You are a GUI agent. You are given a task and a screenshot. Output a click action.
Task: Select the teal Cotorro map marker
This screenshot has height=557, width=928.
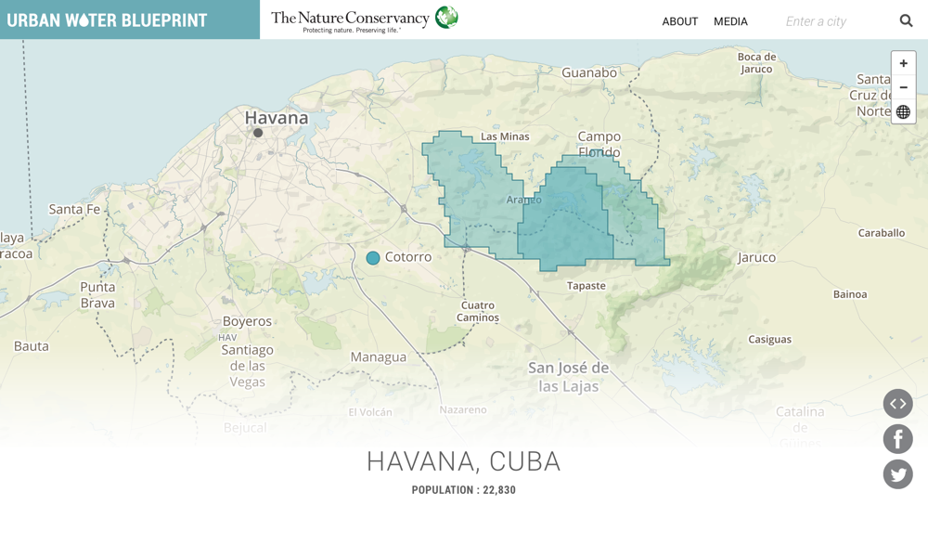[373, 258]
